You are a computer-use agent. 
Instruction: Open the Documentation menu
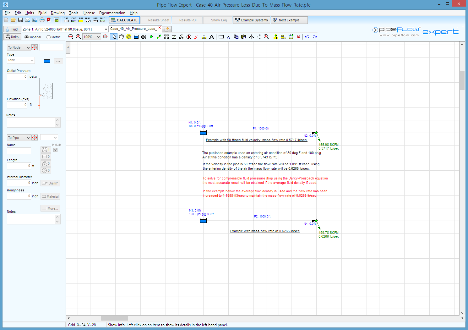pyautogui.click(x=112, y=13)
